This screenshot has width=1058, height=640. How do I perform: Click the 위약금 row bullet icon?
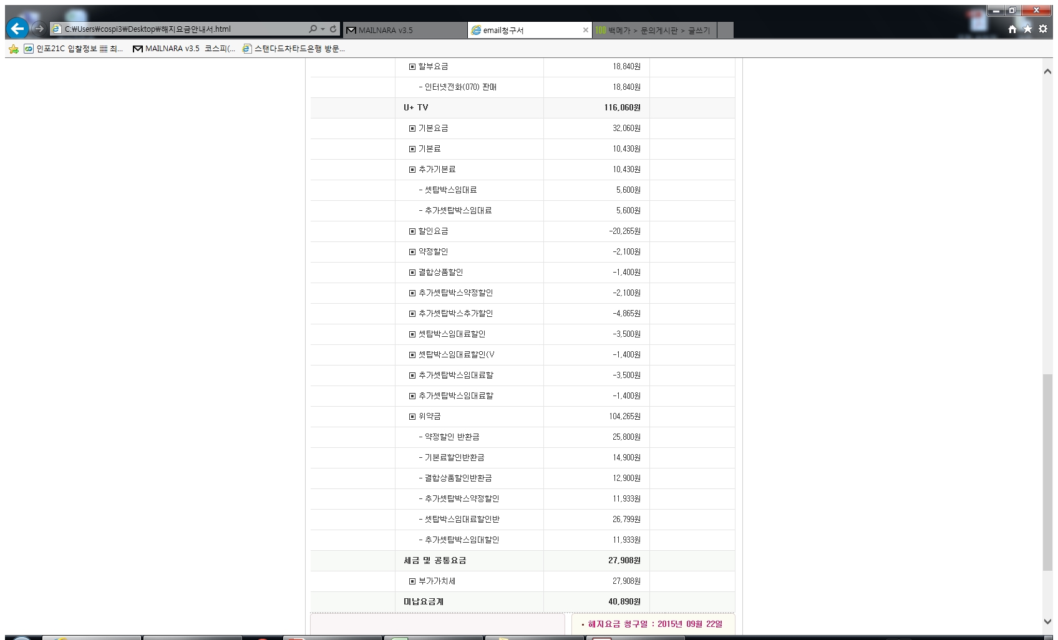pos(412,417)
